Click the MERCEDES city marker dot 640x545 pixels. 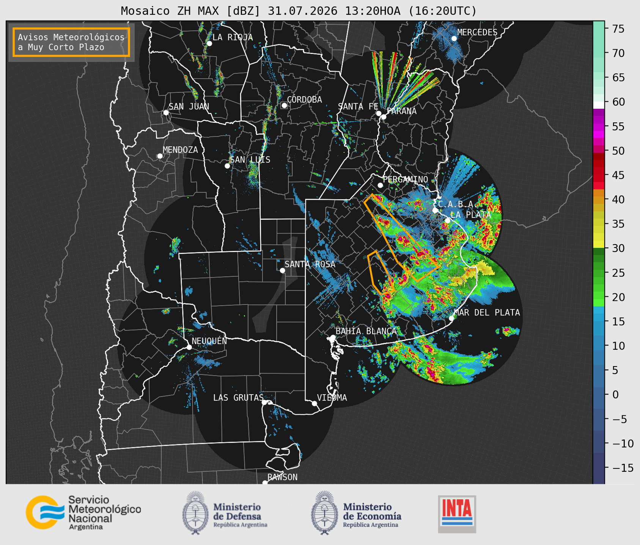click(454, 39)
